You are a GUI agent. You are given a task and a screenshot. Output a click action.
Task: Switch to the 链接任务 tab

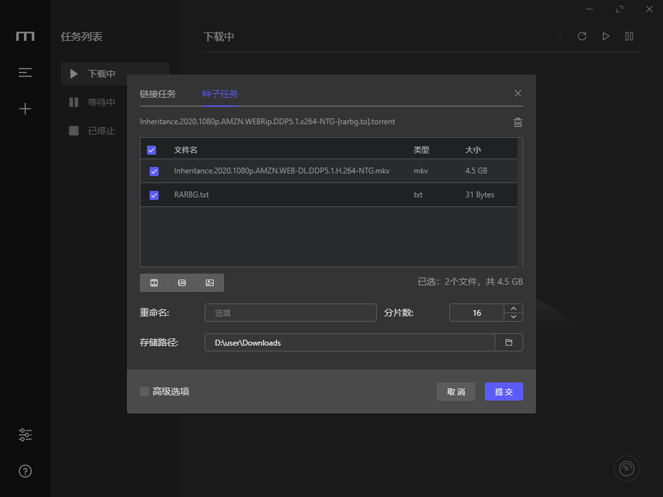pos(157,94)
